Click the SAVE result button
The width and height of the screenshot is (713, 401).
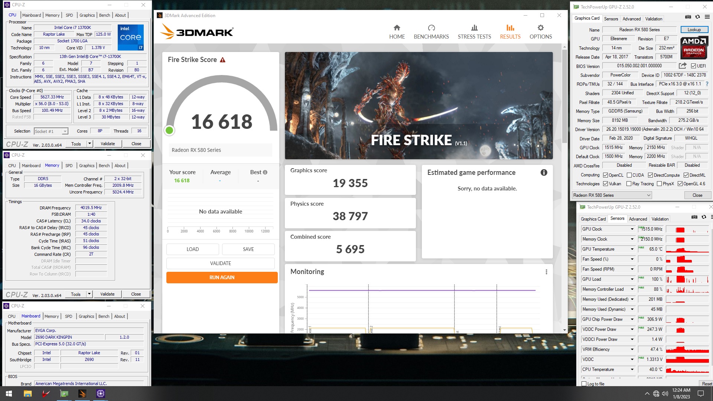[x=248, y=249]
